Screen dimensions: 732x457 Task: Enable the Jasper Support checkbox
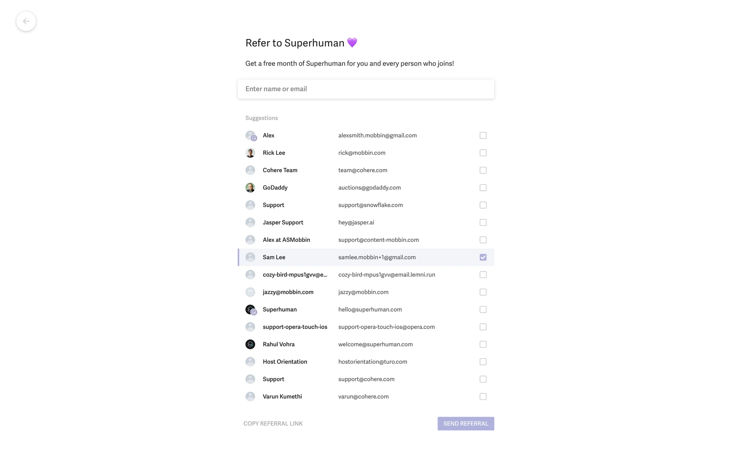pyautogui.click(x=483, y=222)
